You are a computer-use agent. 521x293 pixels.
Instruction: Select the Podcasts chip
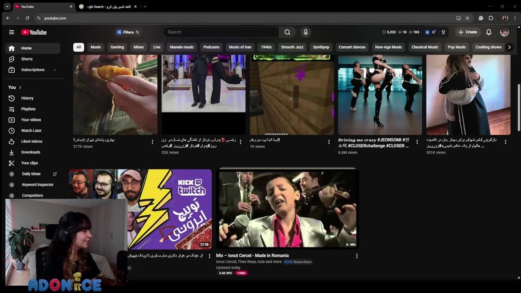click(211, 47)
